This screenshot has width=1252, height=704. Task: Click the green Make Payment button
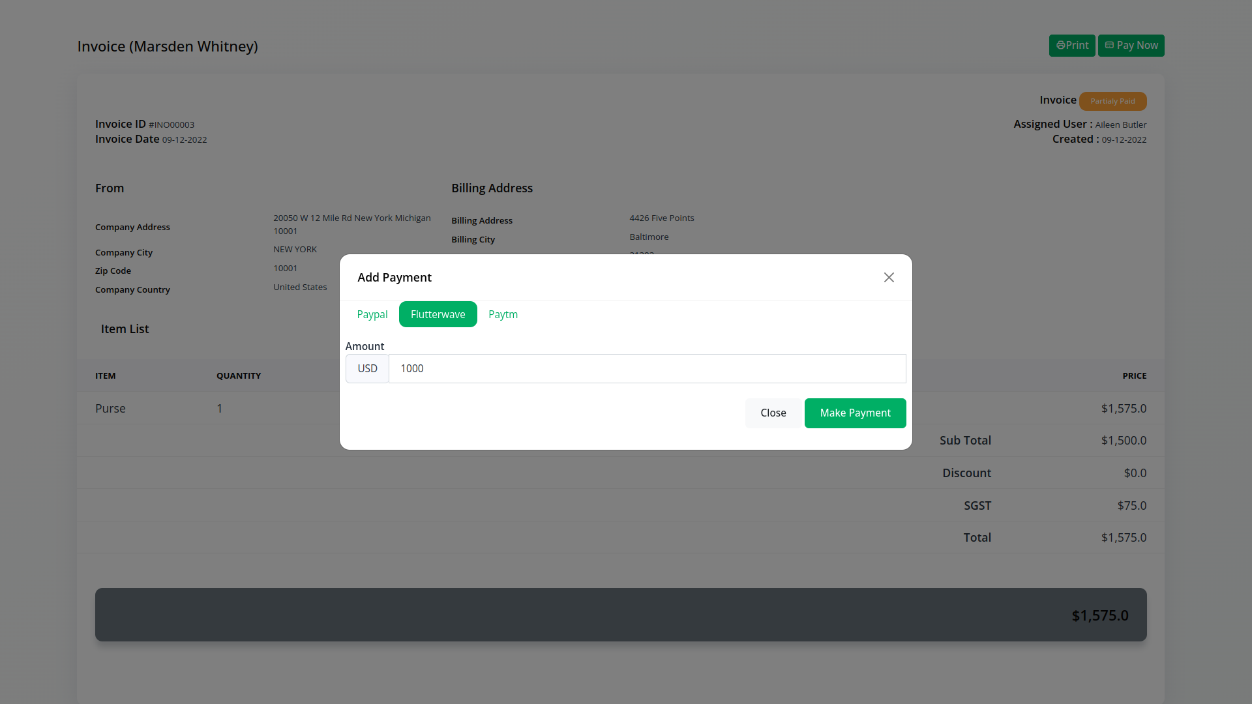point(855,413)
